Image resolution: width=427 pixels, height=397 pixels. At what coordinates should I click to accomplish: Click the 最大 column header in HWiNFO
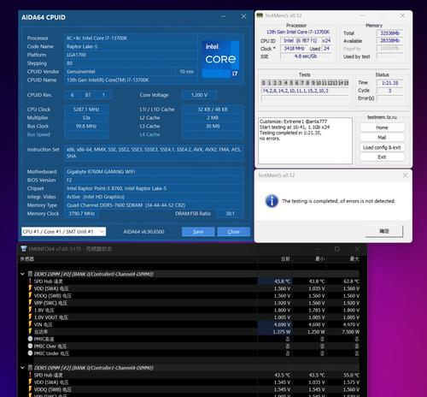(354, 259)
